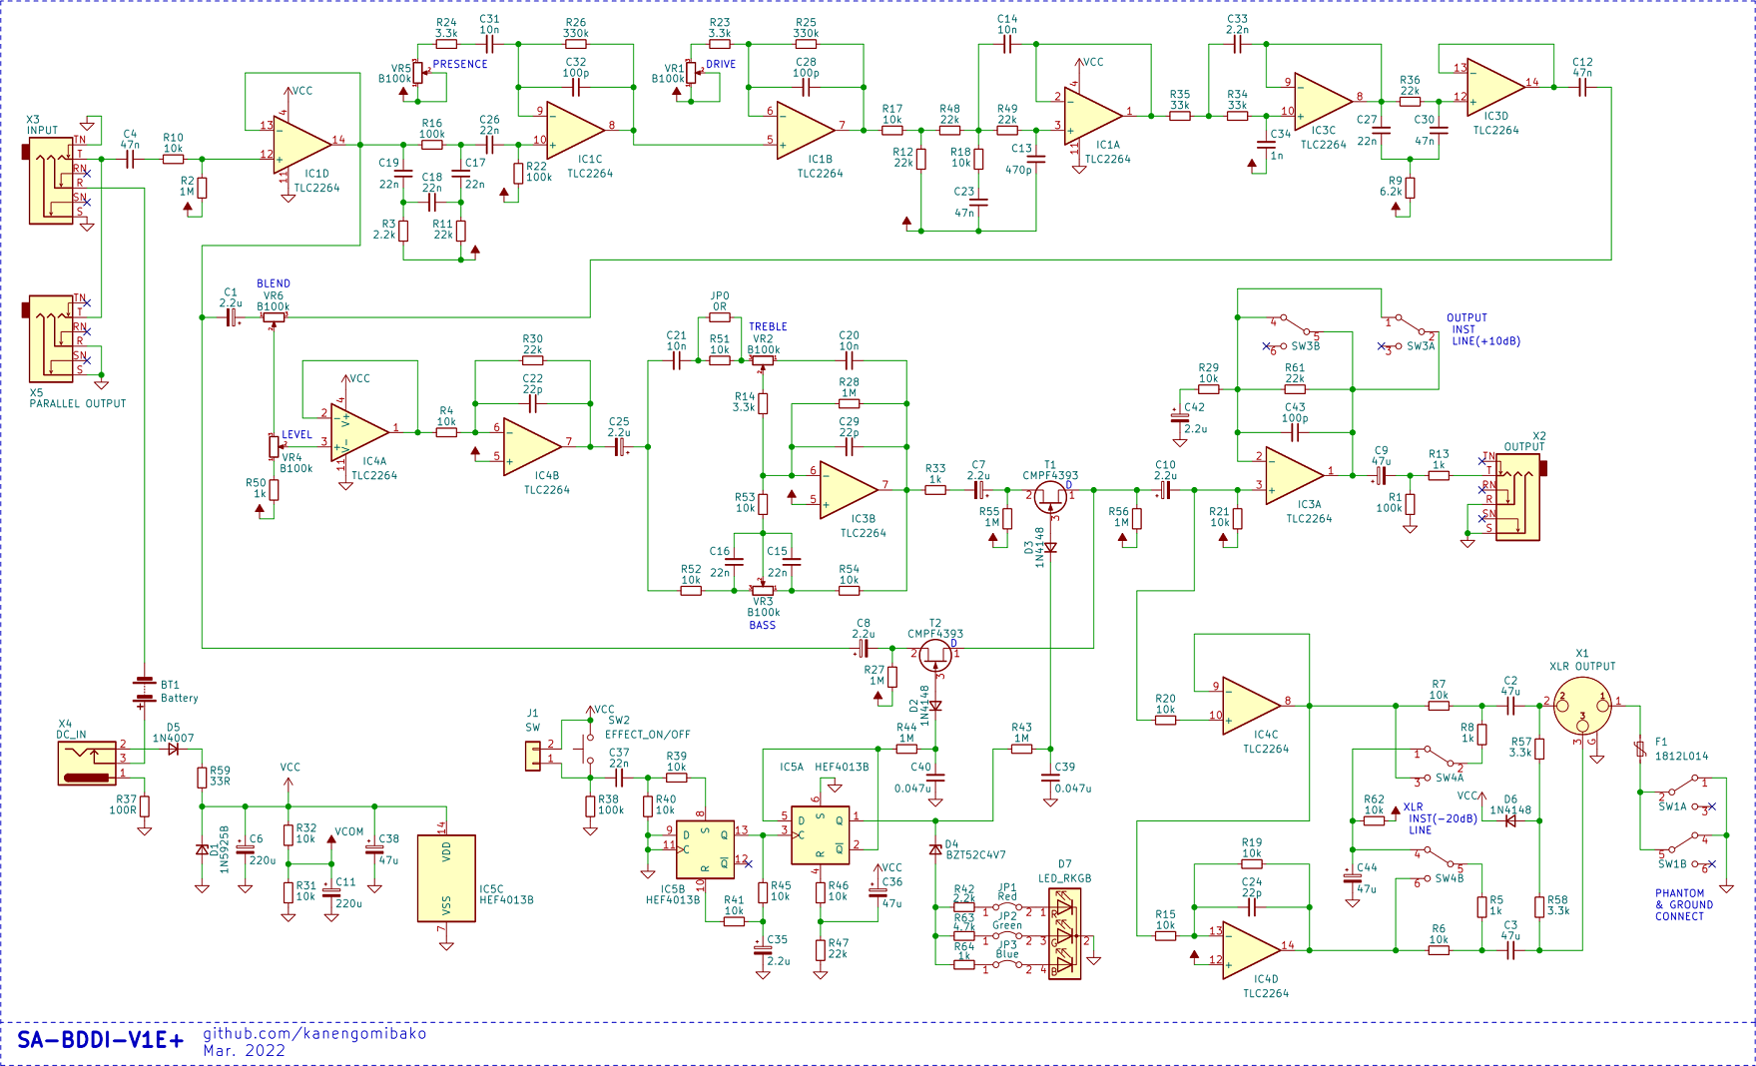Select the IC4B op-amp symbol
Image resolution: width=1756 pixels, height=1066 pixels.
533,446
